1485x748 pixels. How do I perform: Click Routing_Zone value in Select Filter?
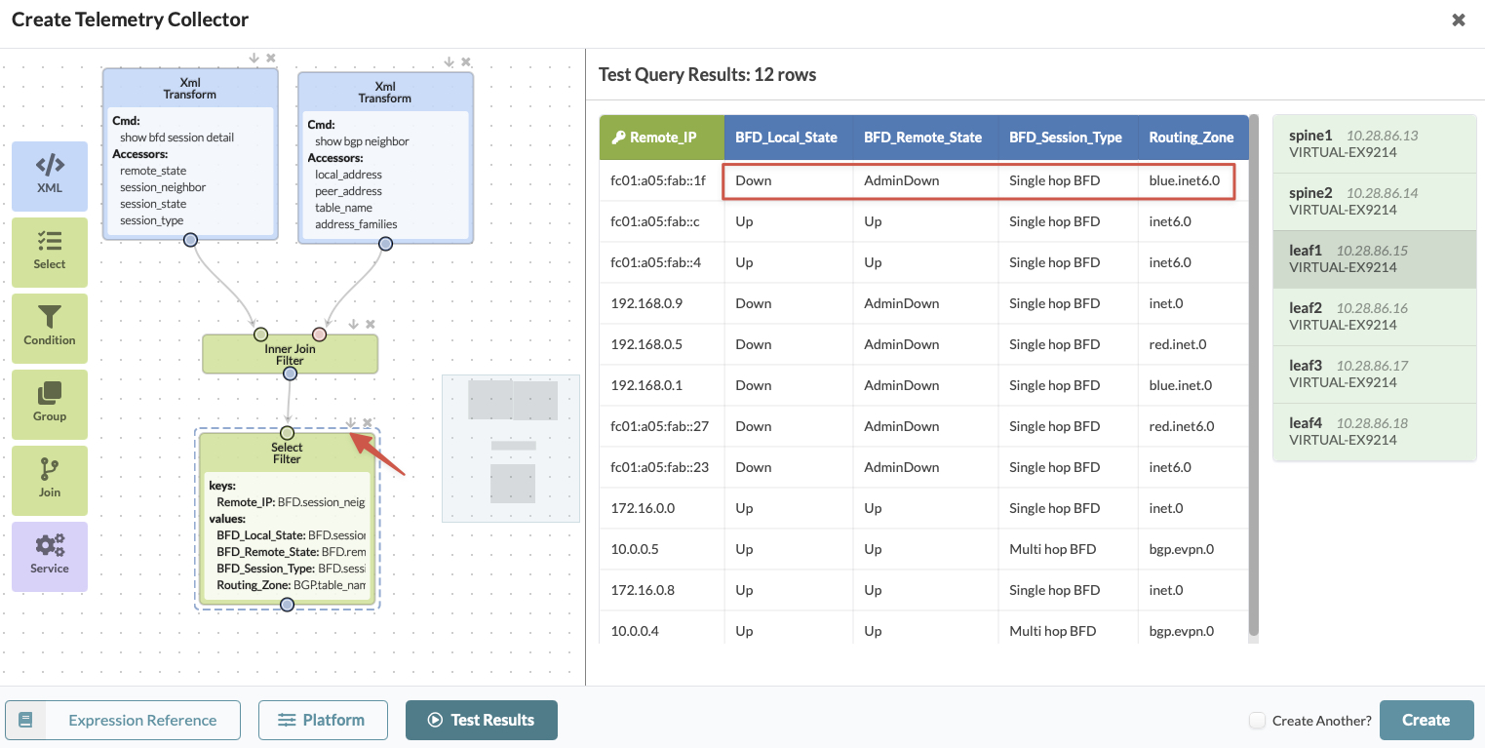click(x=291, y=585)
